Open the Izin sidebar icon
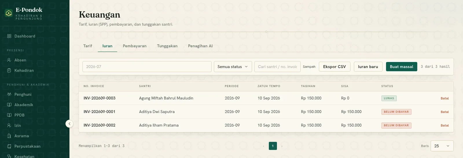 (x=9, y=125)
